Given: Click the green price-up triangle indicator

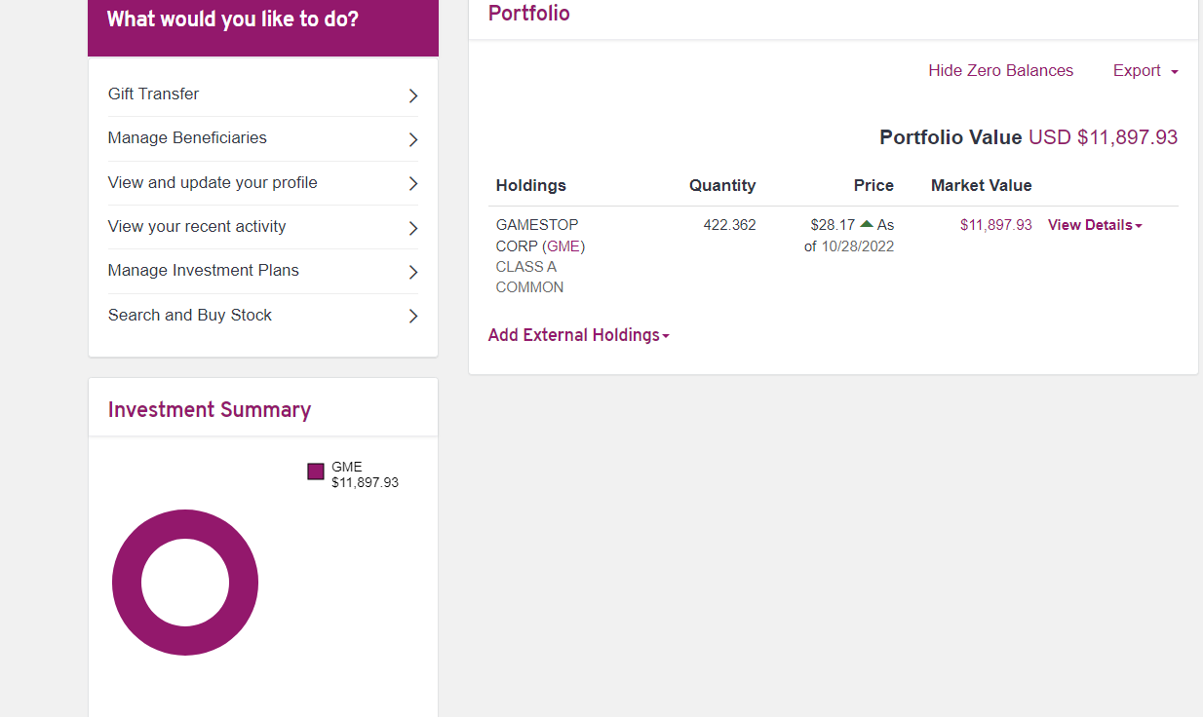Looking at the screenshot, I should [x=867, y=224].
